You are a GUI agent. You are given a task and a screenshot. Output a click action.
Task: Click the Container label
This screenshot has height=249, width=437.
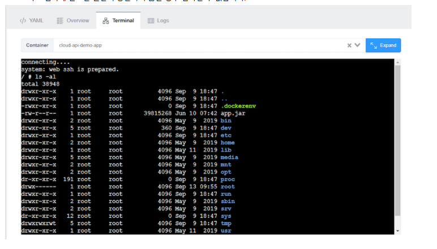point(37,45)
